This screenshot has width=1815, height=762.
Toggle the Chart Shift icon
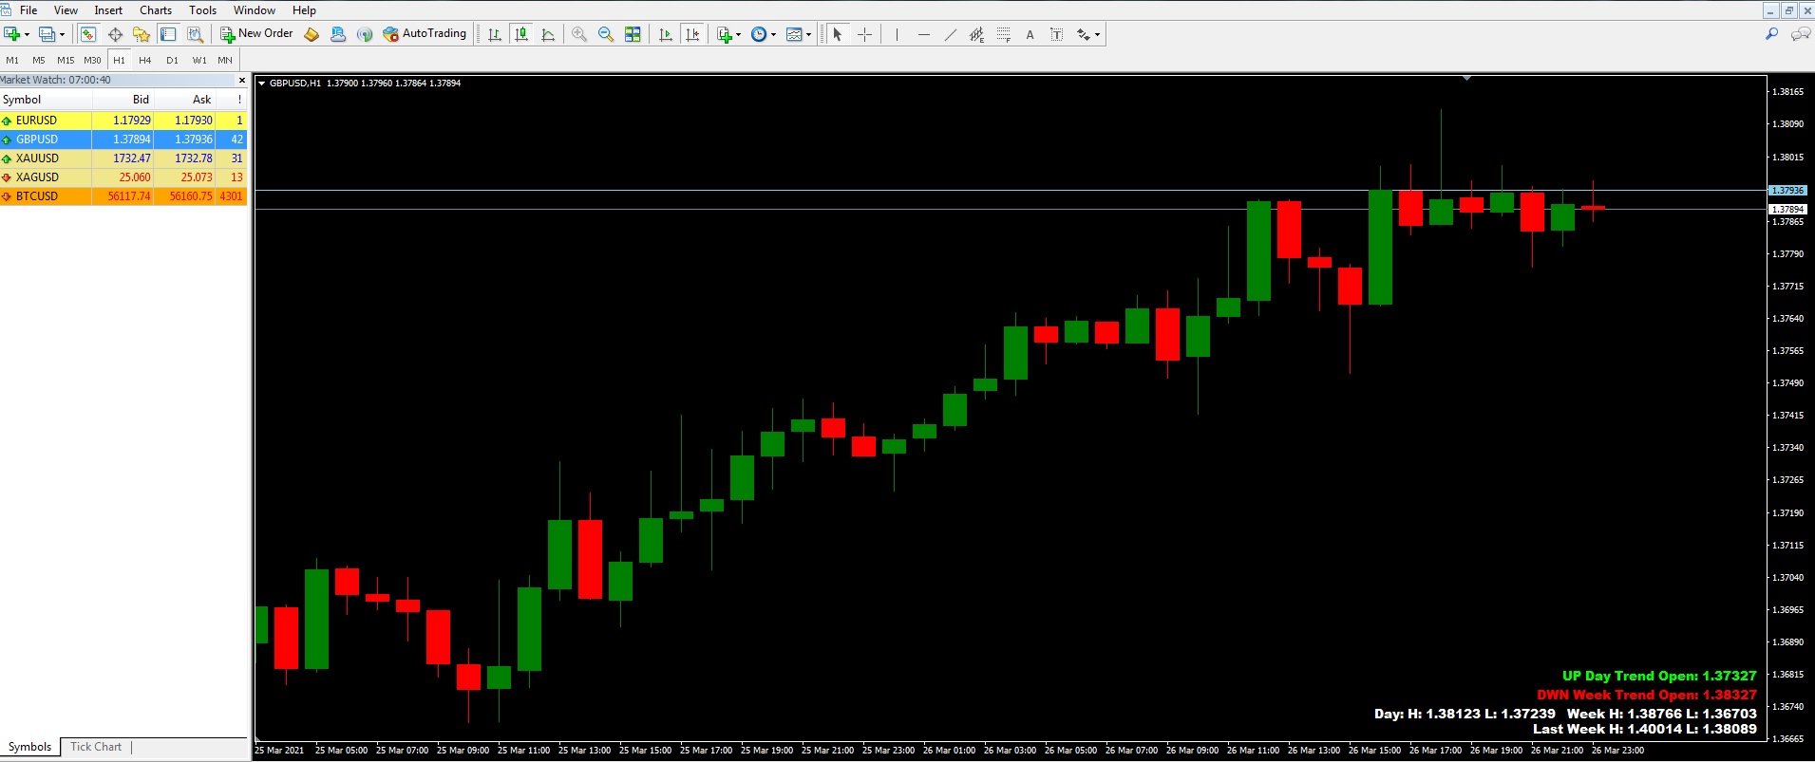(692, 34)
